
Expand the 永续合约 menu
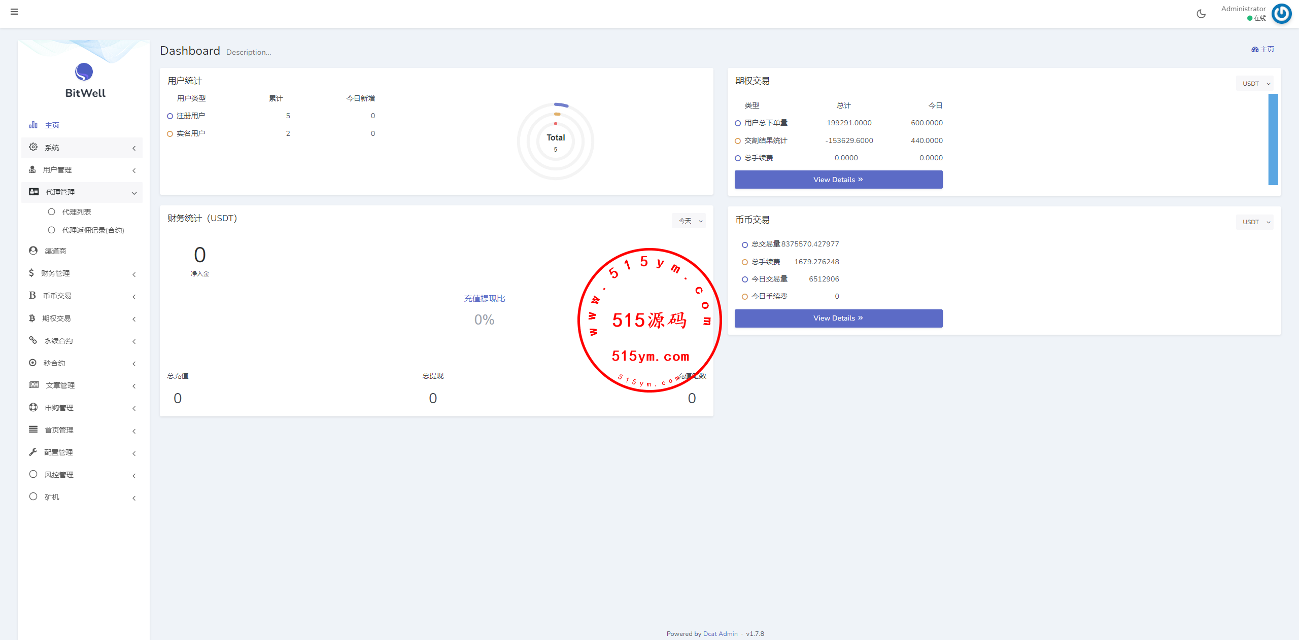58,341
